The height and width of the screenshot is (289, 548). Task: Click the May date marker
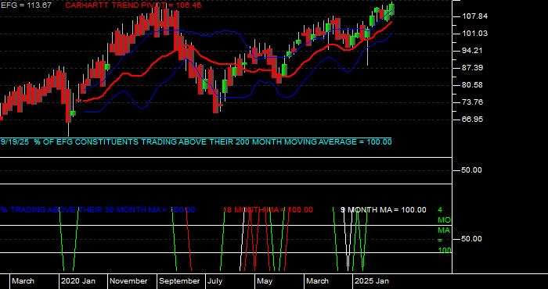click(265, 281)
